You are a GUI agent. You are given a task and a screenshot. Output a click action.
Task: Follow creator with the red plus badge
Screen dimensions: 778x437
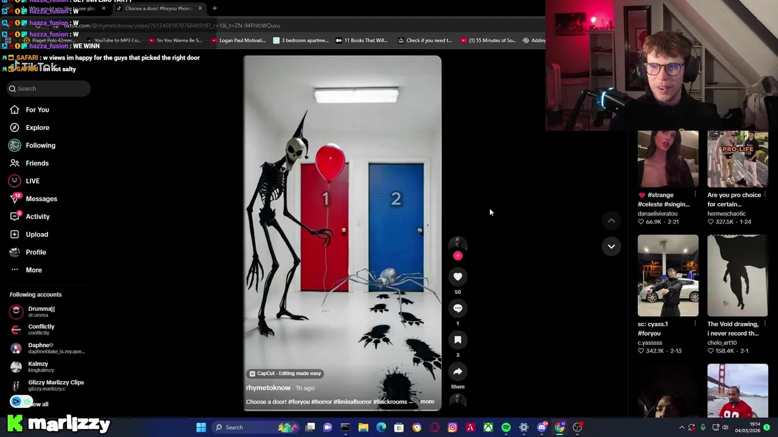[x=458, y=256]
